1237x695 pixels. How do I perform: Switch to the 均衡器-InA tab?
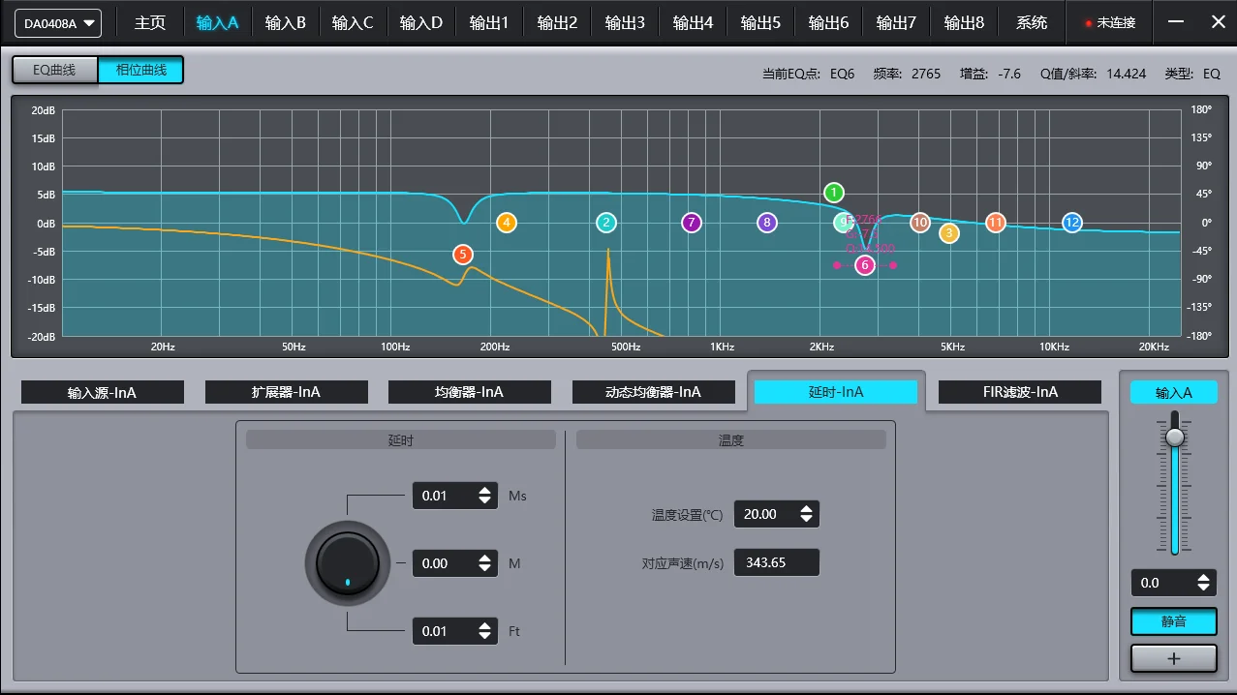click(470, 391)
